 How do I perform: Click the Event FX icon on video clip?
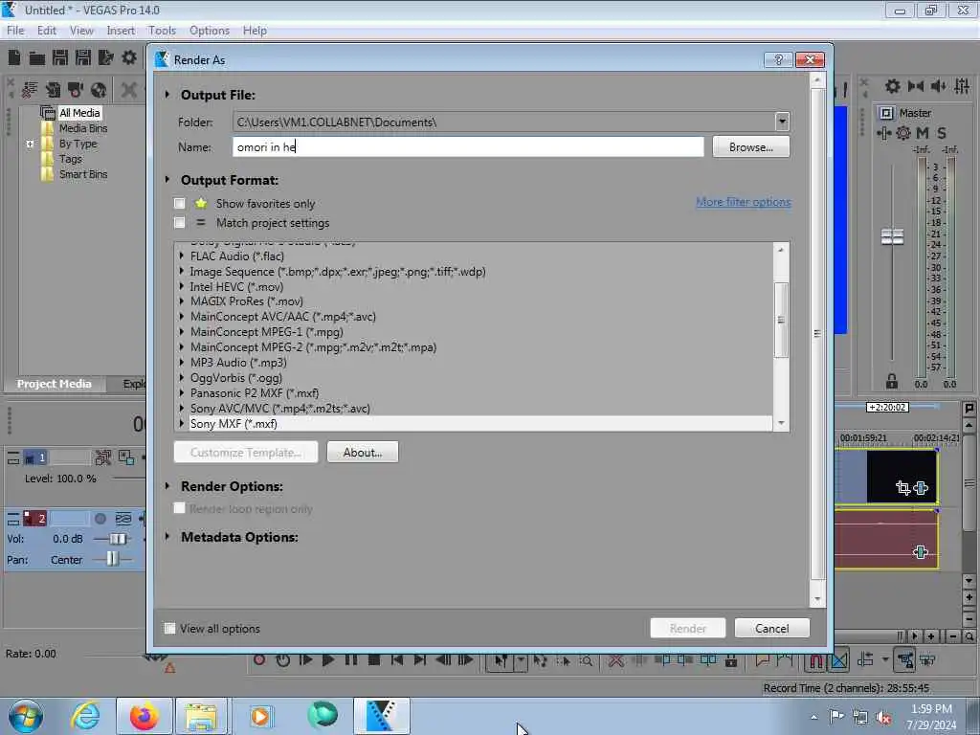tap(921, 487)
